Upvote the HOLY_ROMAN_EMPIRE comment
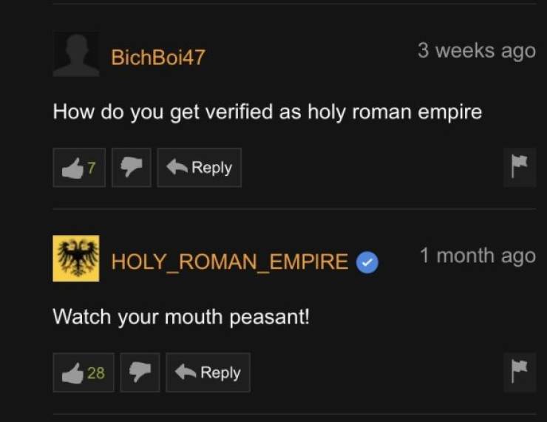547x422 pixels. coord(84,372)
